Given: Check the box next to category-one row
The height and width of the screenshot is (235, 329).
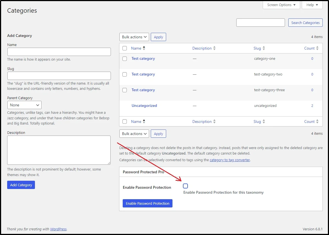Looking at the screenshot, I should [x=125, y=58].
